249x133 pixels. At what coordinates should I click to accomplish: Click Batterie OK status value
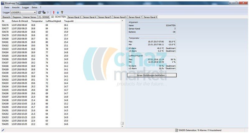click(x=174, y=32)
